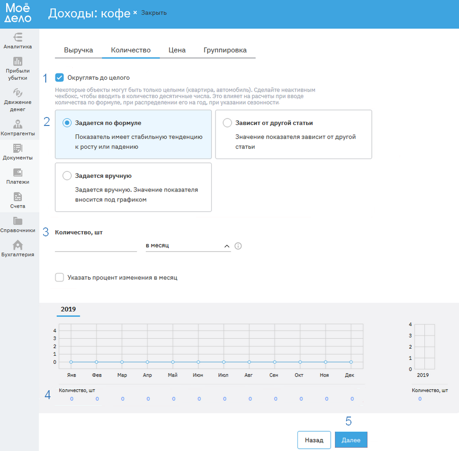
Task: Click the Далее button
Action: click(351, 440)
